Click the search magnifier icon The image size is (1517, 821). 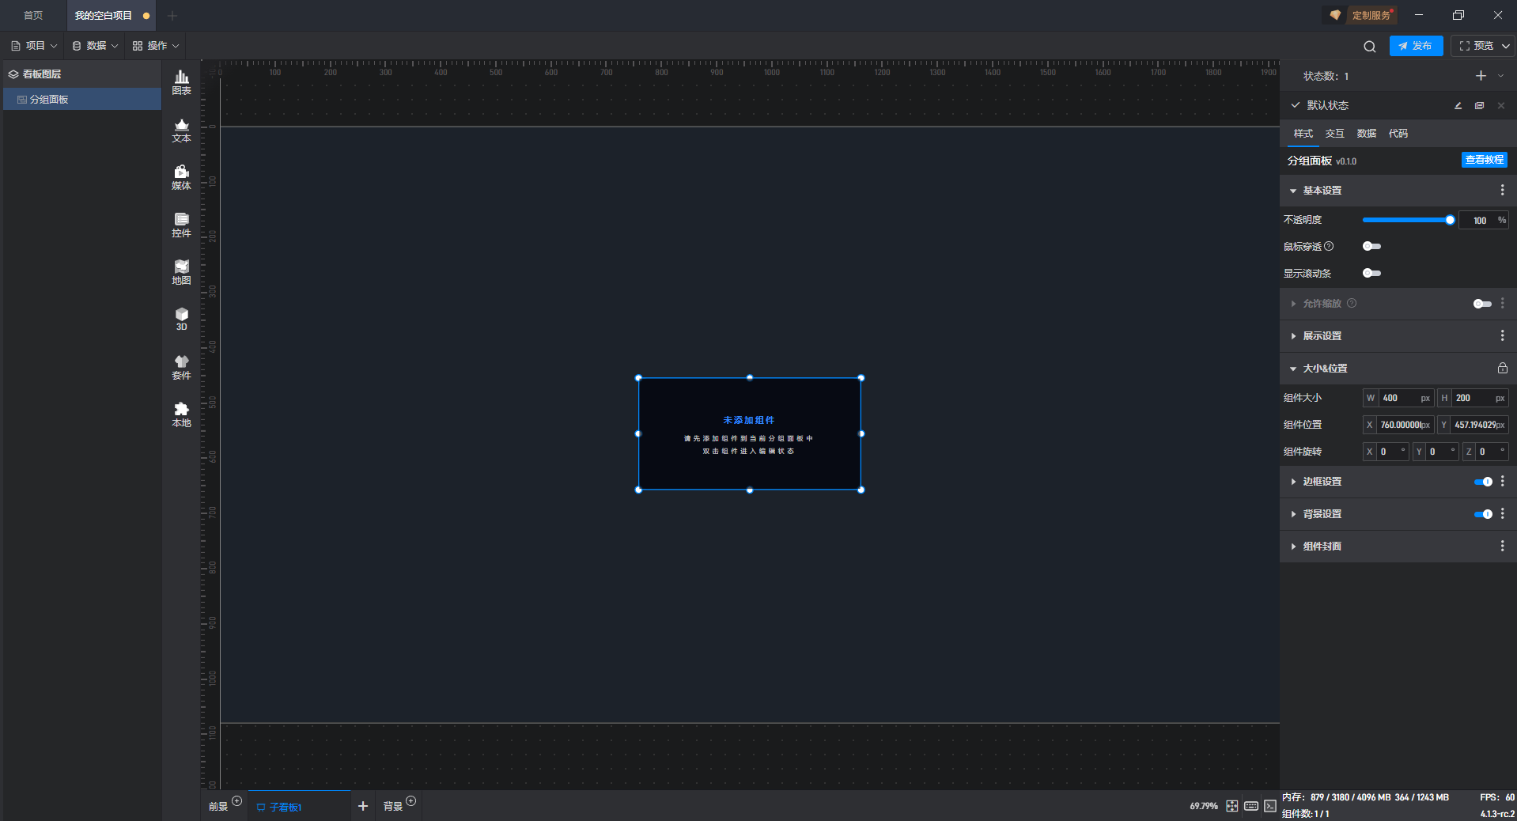point(1369,46)
